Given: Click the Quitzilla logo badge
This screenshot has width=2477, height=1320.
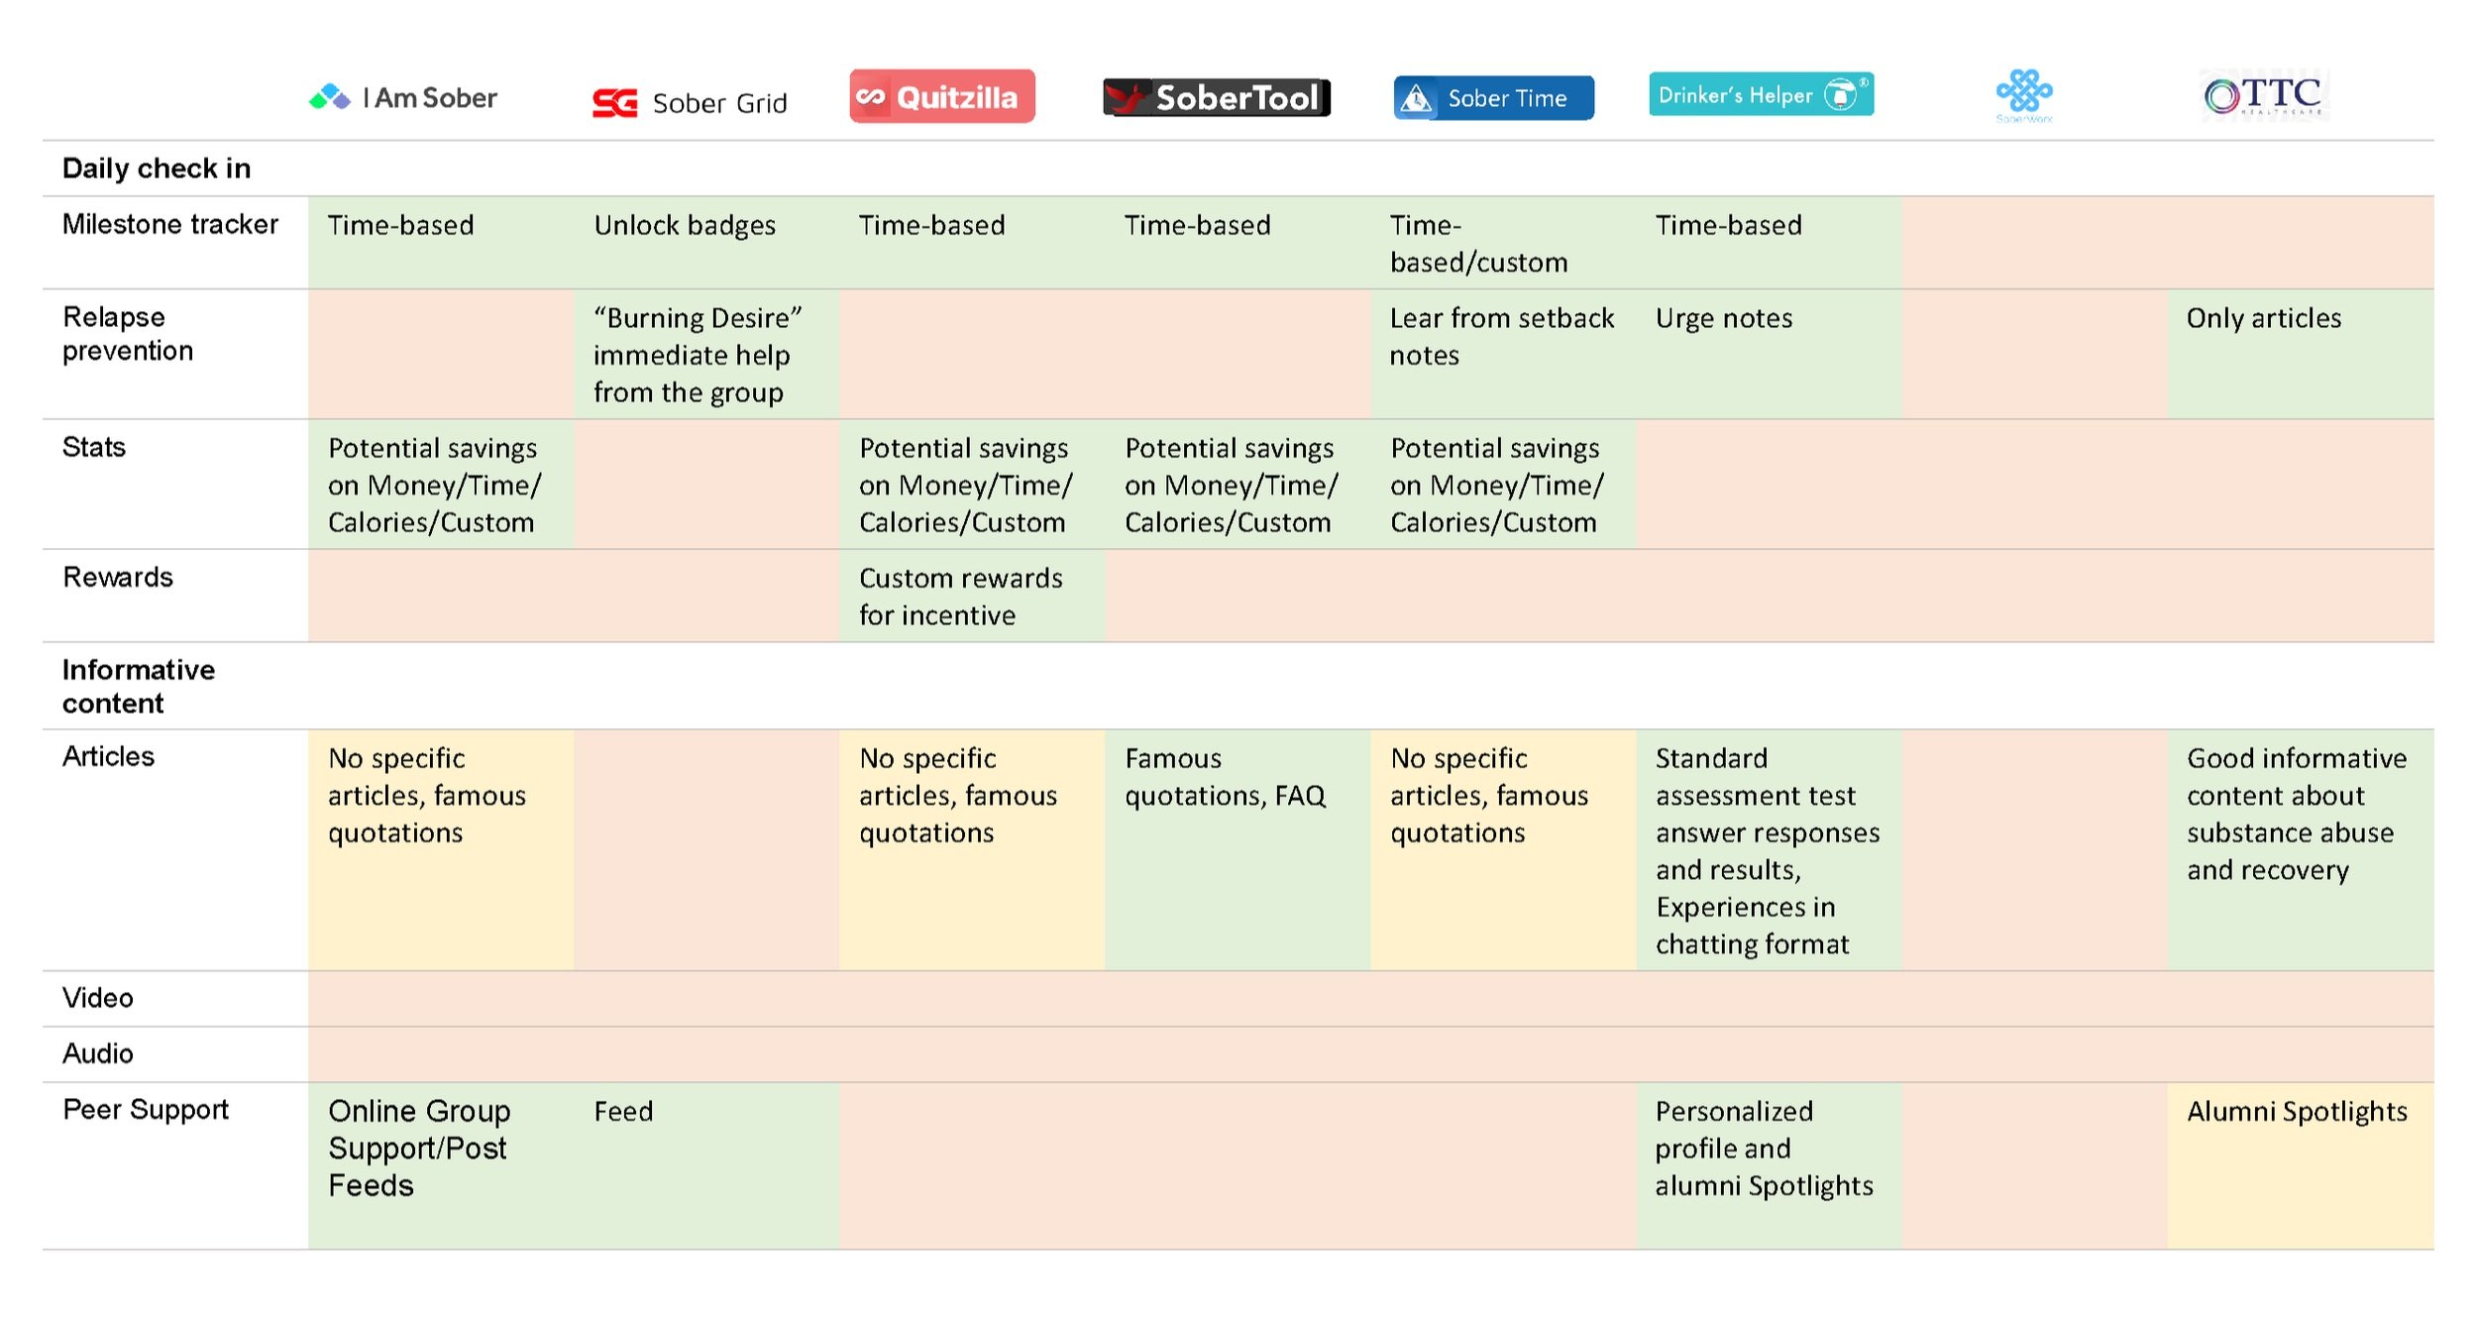Looking at the screenshot, I should [x=941, y=96].
